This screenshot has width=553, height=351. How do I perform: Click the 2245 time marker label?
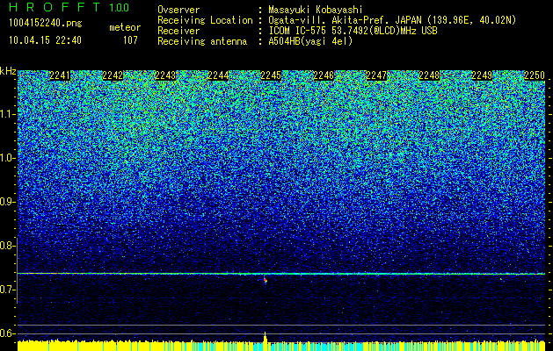tap(271, 75)
